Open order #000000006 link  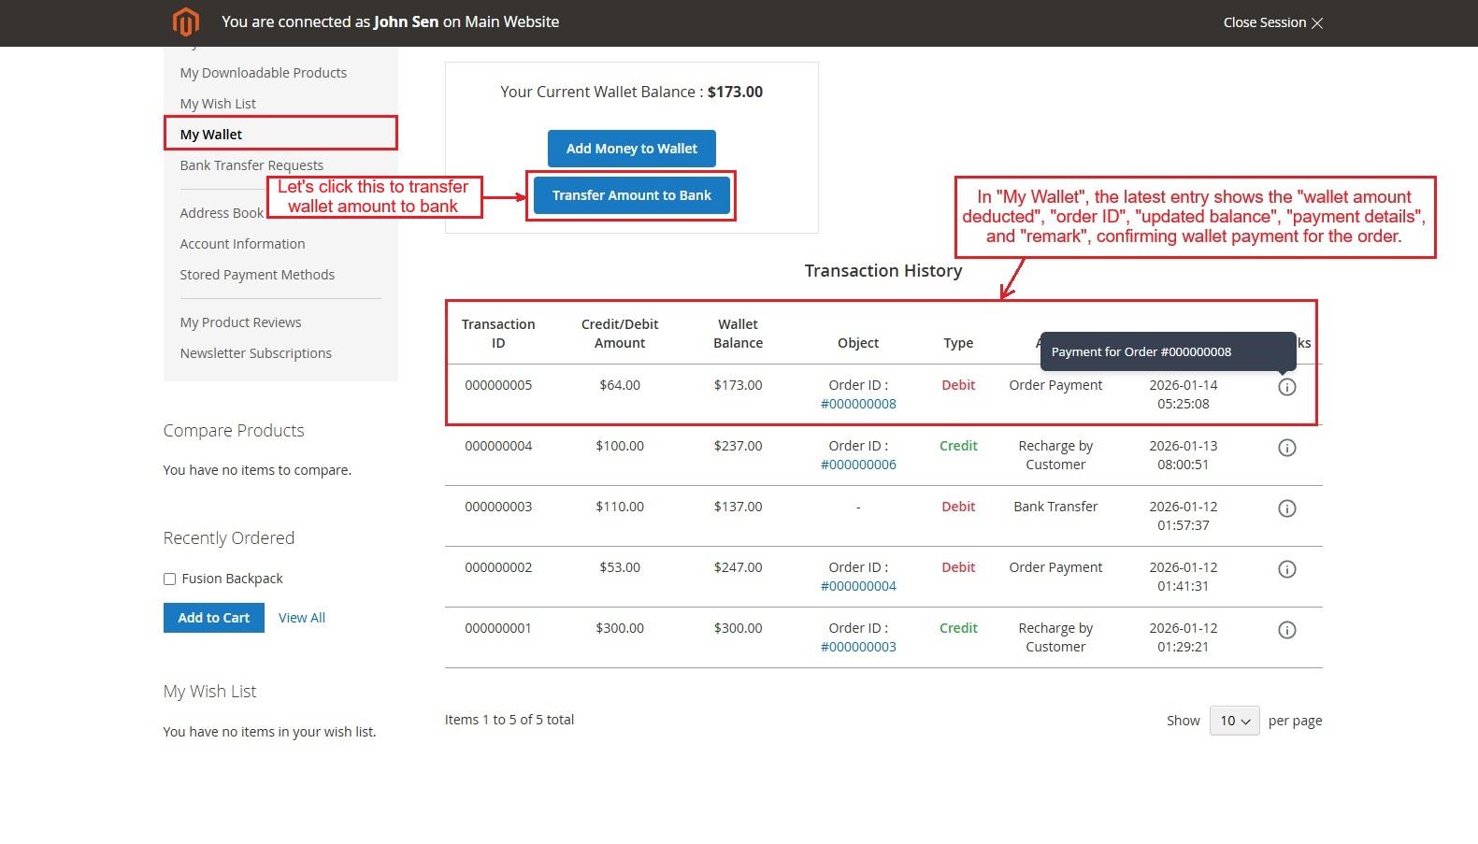[x=858, y=465]
